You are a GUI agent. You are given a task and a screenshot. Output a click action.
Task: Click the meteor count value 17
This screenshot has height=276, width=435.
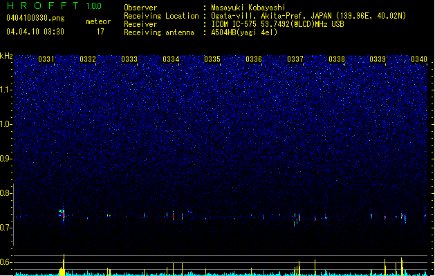pyautogui.click(x=100, y=32)
